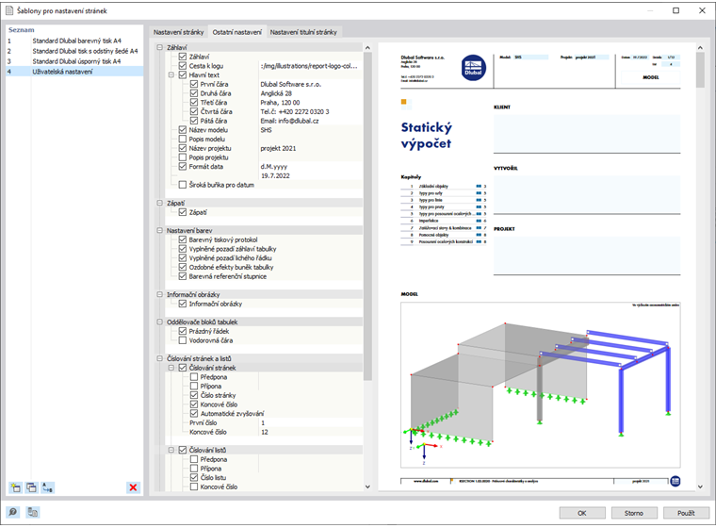Delete selected template with red X
This screenshot has height=528, width=716.
click(133, 487)
